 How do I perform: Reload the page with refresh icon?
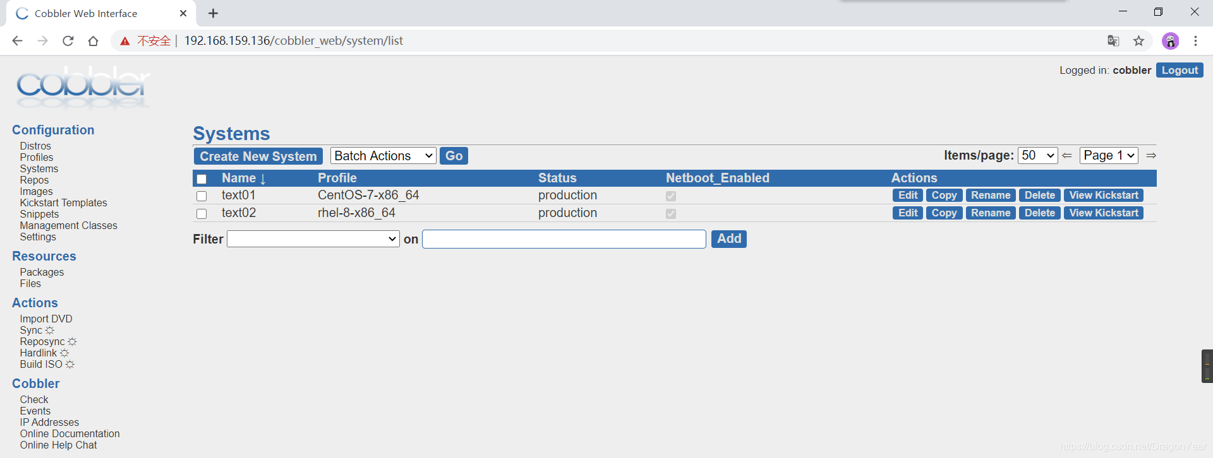coord(68,41)
